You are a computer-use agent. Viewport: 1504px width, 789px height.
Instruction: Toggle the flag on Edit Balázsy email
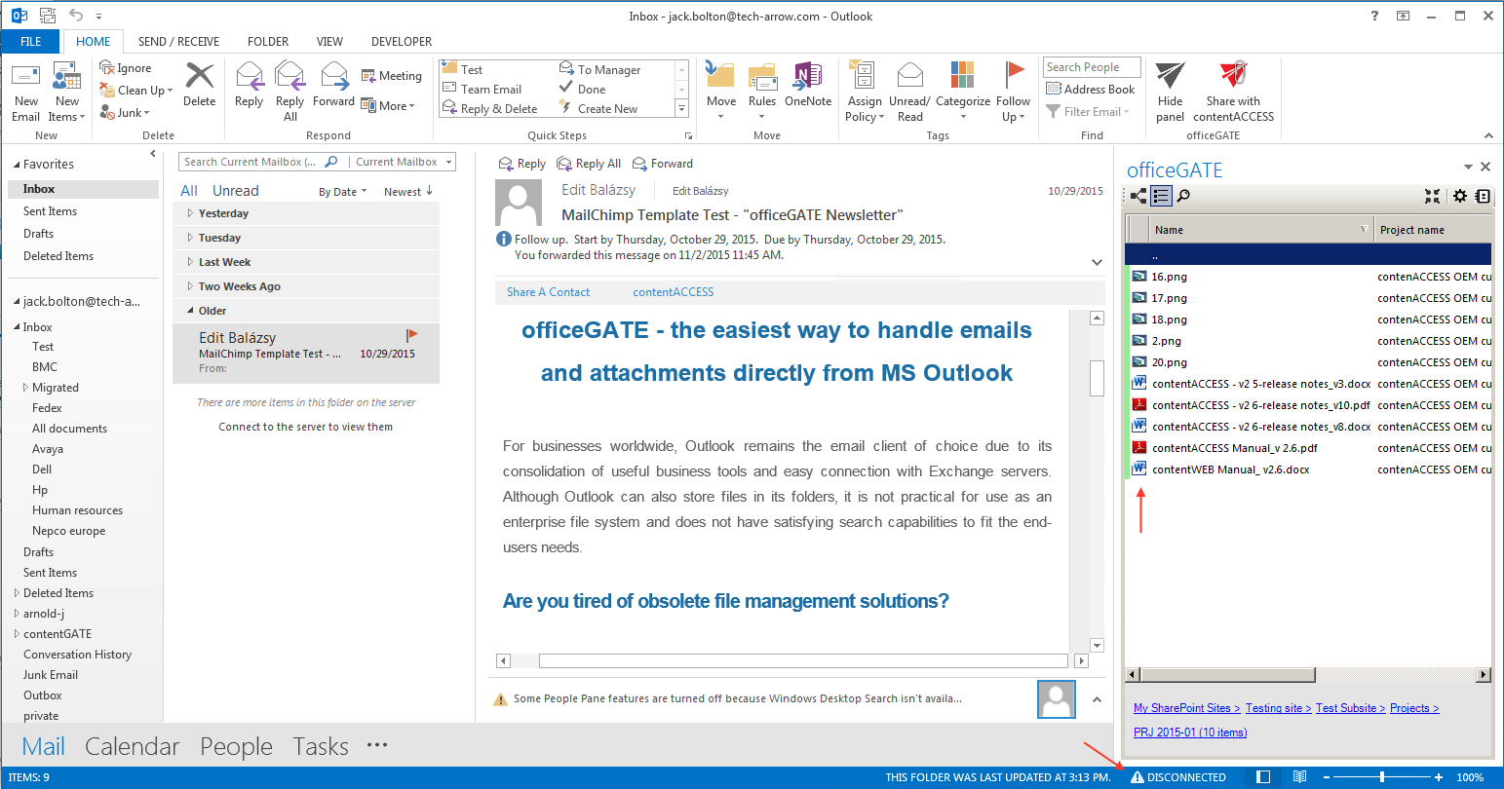click(411, 335)
